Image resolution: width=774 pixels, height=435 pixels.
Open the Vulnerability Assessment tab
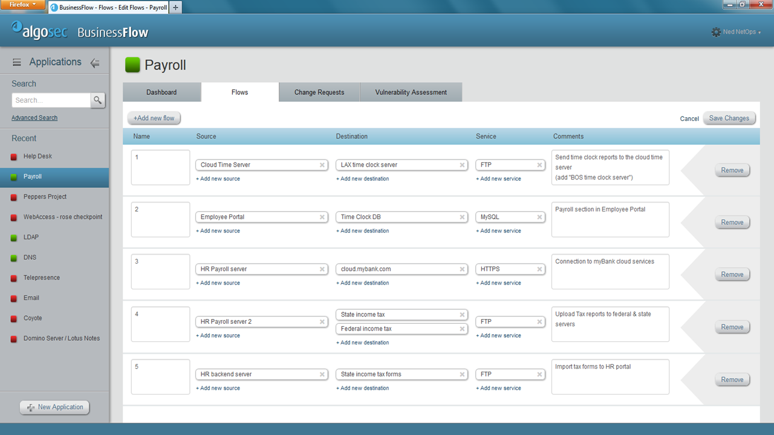tap(411, 92)
